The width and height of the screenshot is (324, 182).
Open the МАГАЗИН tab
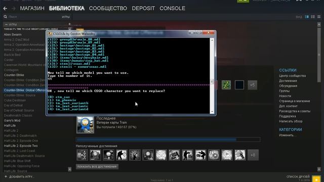[x=32, y=8]
